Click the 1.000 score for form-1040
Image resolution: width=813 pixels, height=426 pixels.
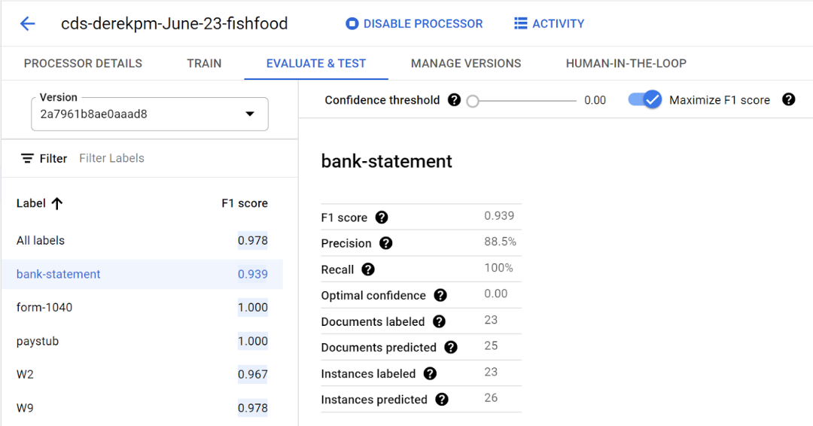point(252,307)
